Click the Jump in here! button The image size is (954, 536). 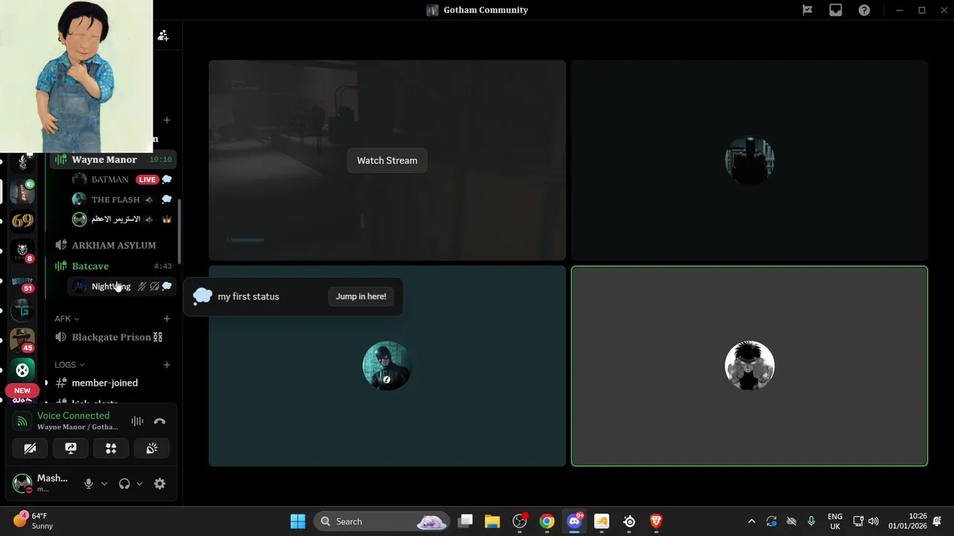(361, 296)
